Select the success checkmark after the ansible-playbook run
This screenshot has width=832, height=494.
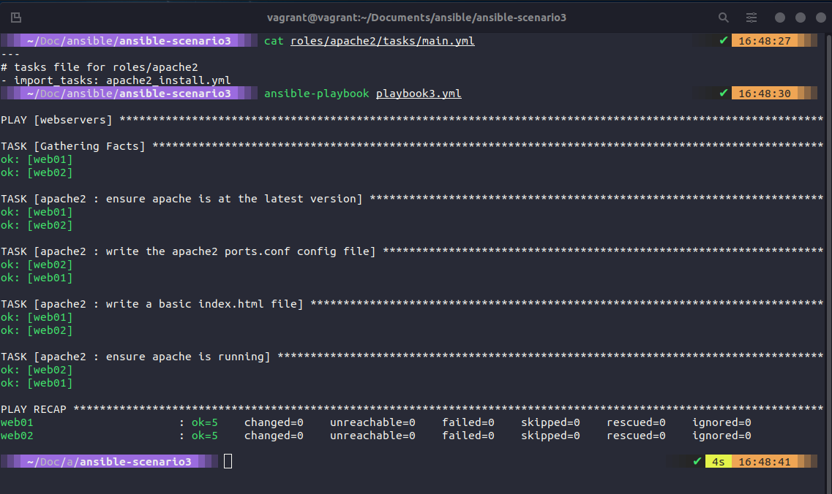722,93
